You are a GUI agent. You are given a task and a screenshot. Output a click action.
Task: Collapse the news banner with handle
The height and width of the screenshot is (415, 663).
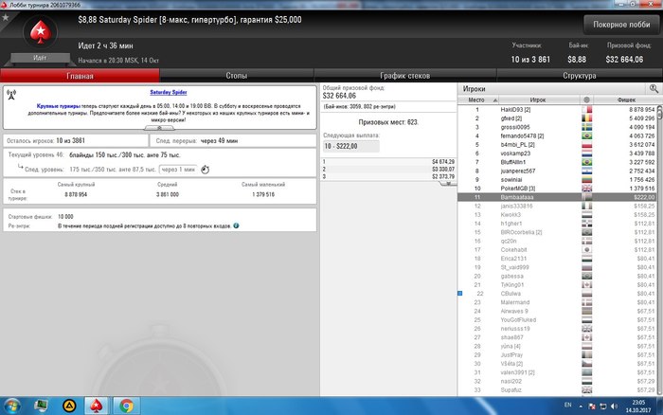159,128
